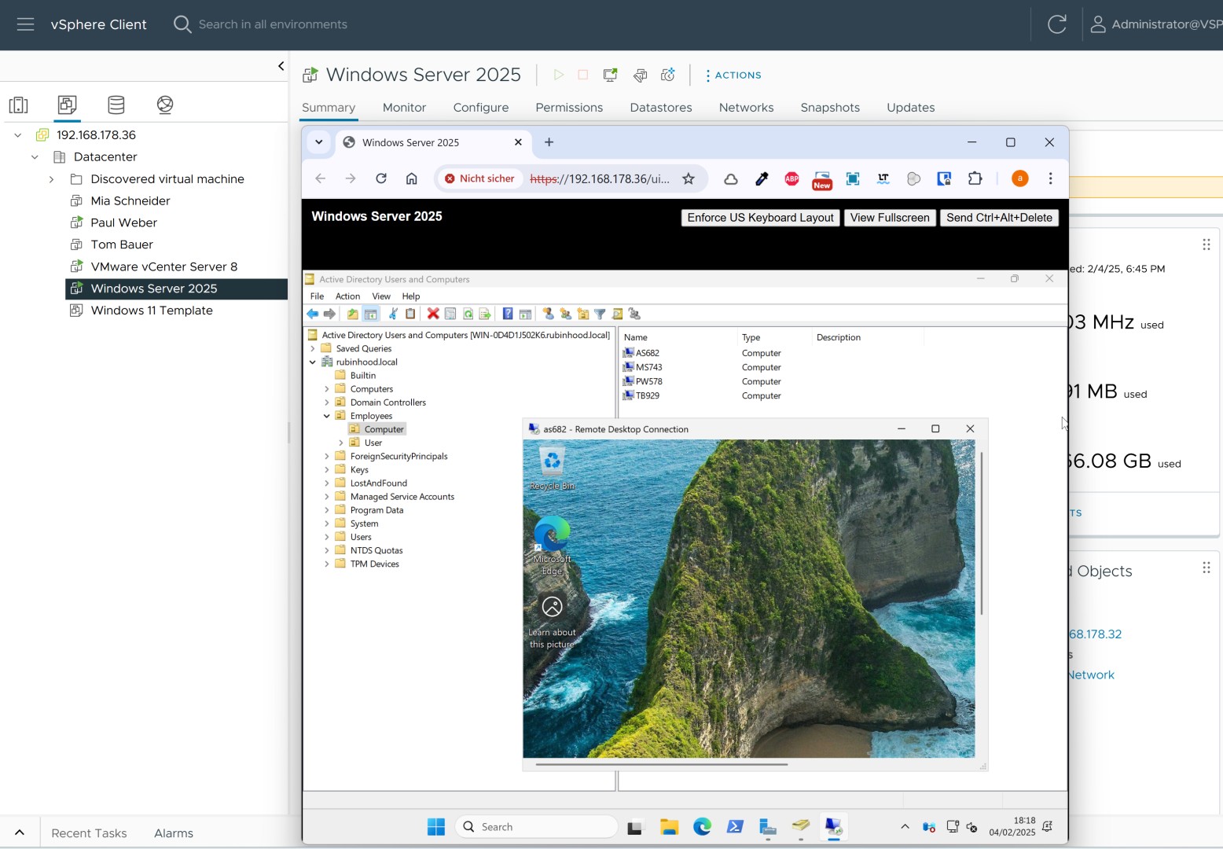1223x849 pixels.
Task: Click the Cut scissors icon in ADUC toolbar
Action: click(393, 314)
